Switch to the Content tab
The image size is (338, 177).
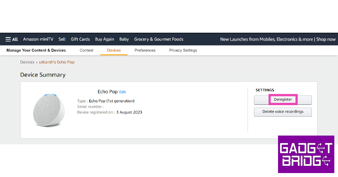click(86, 50)
